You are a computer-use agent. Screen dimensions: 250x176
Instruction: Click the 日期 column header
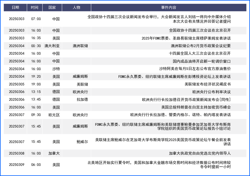[x=15, y=8]
